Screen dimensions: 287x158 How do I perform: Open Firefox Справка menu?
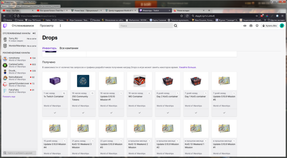(56, 6)
